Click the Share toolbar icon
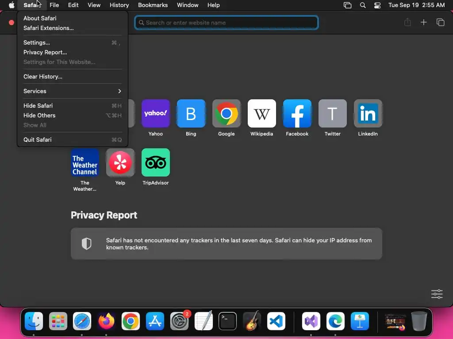The image size is (453, 339). point(407,22)
